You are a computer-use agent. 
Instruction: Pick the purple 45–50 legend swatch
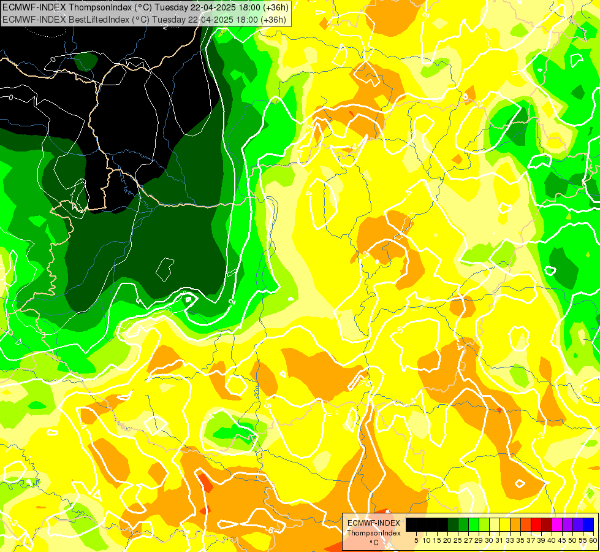[x=568, y=525]
